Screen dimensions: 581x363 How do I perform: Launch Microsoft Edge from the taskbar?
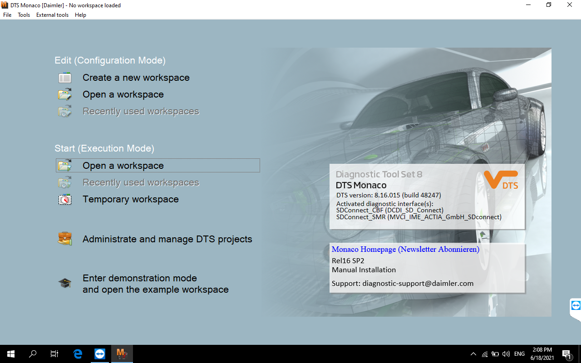coord(78,354)
